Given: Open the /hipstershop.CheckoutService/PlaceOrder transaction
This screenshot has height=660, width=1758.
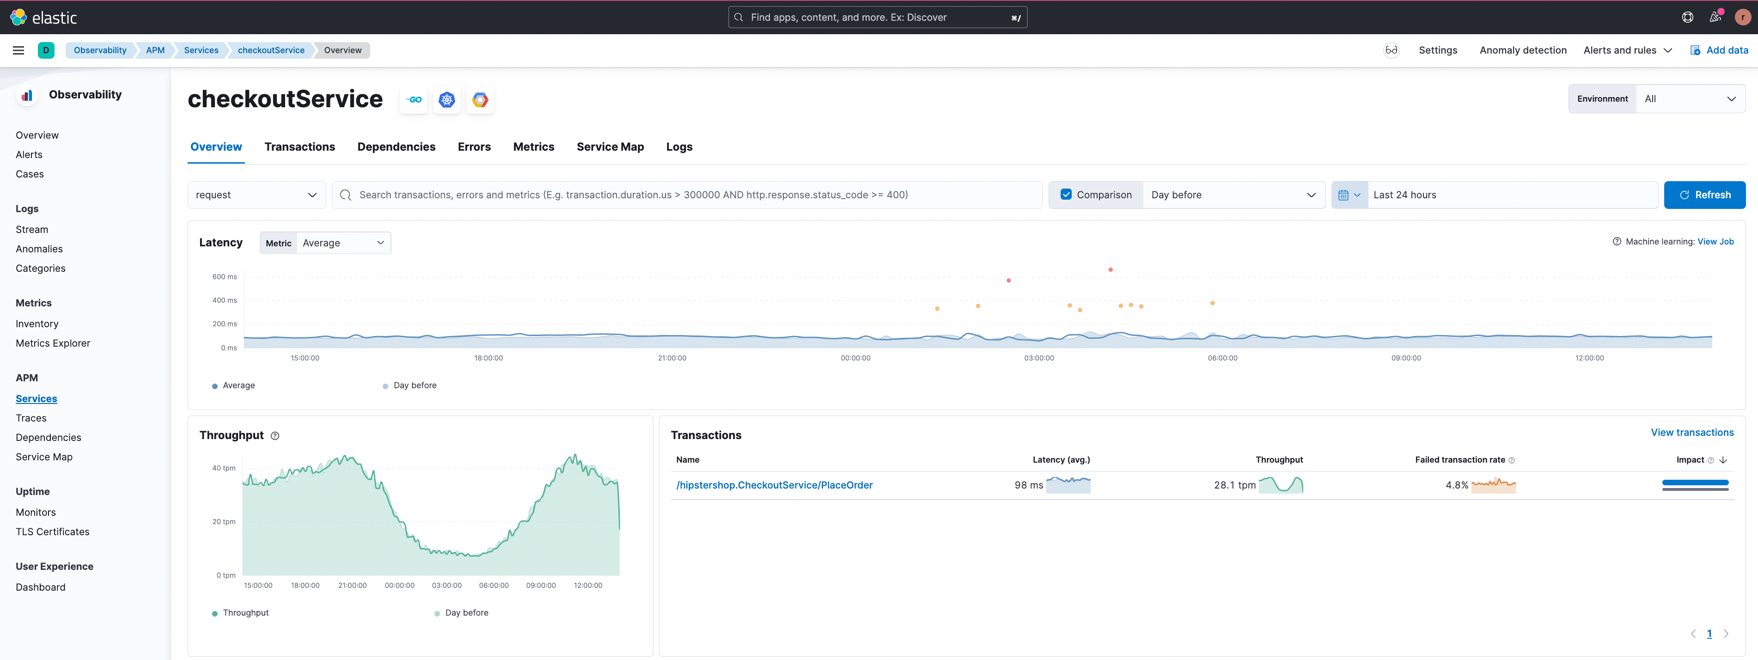Looking at the screenshot, I should click(x=774, y=484).
